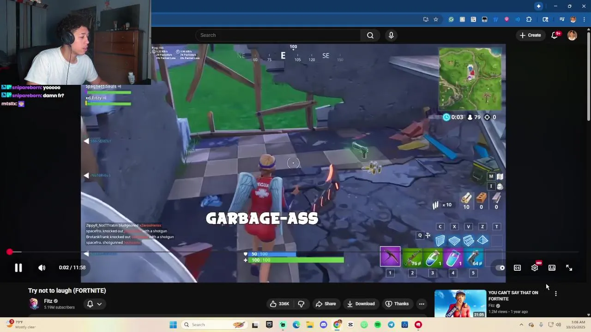Open Grammarly extension icon in Chrome toolbar
Image resolution: width=591 pixels, height=332 pixels.
tap(451, 19)
